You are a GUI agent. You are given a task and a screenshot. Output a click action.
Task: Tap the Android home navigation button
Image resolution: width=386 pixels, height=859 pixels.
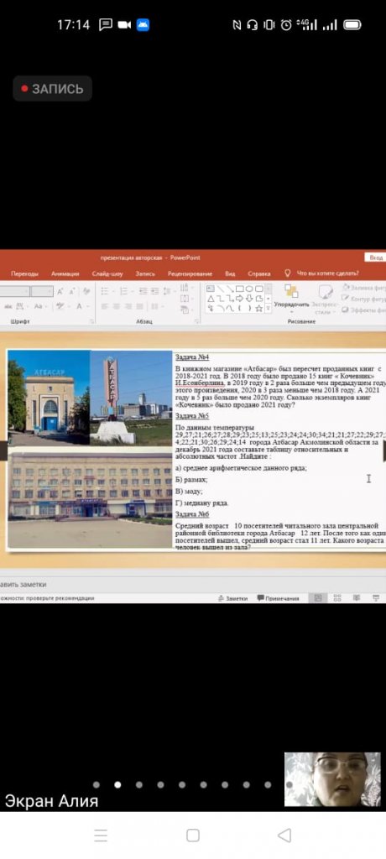pos(193,836)
